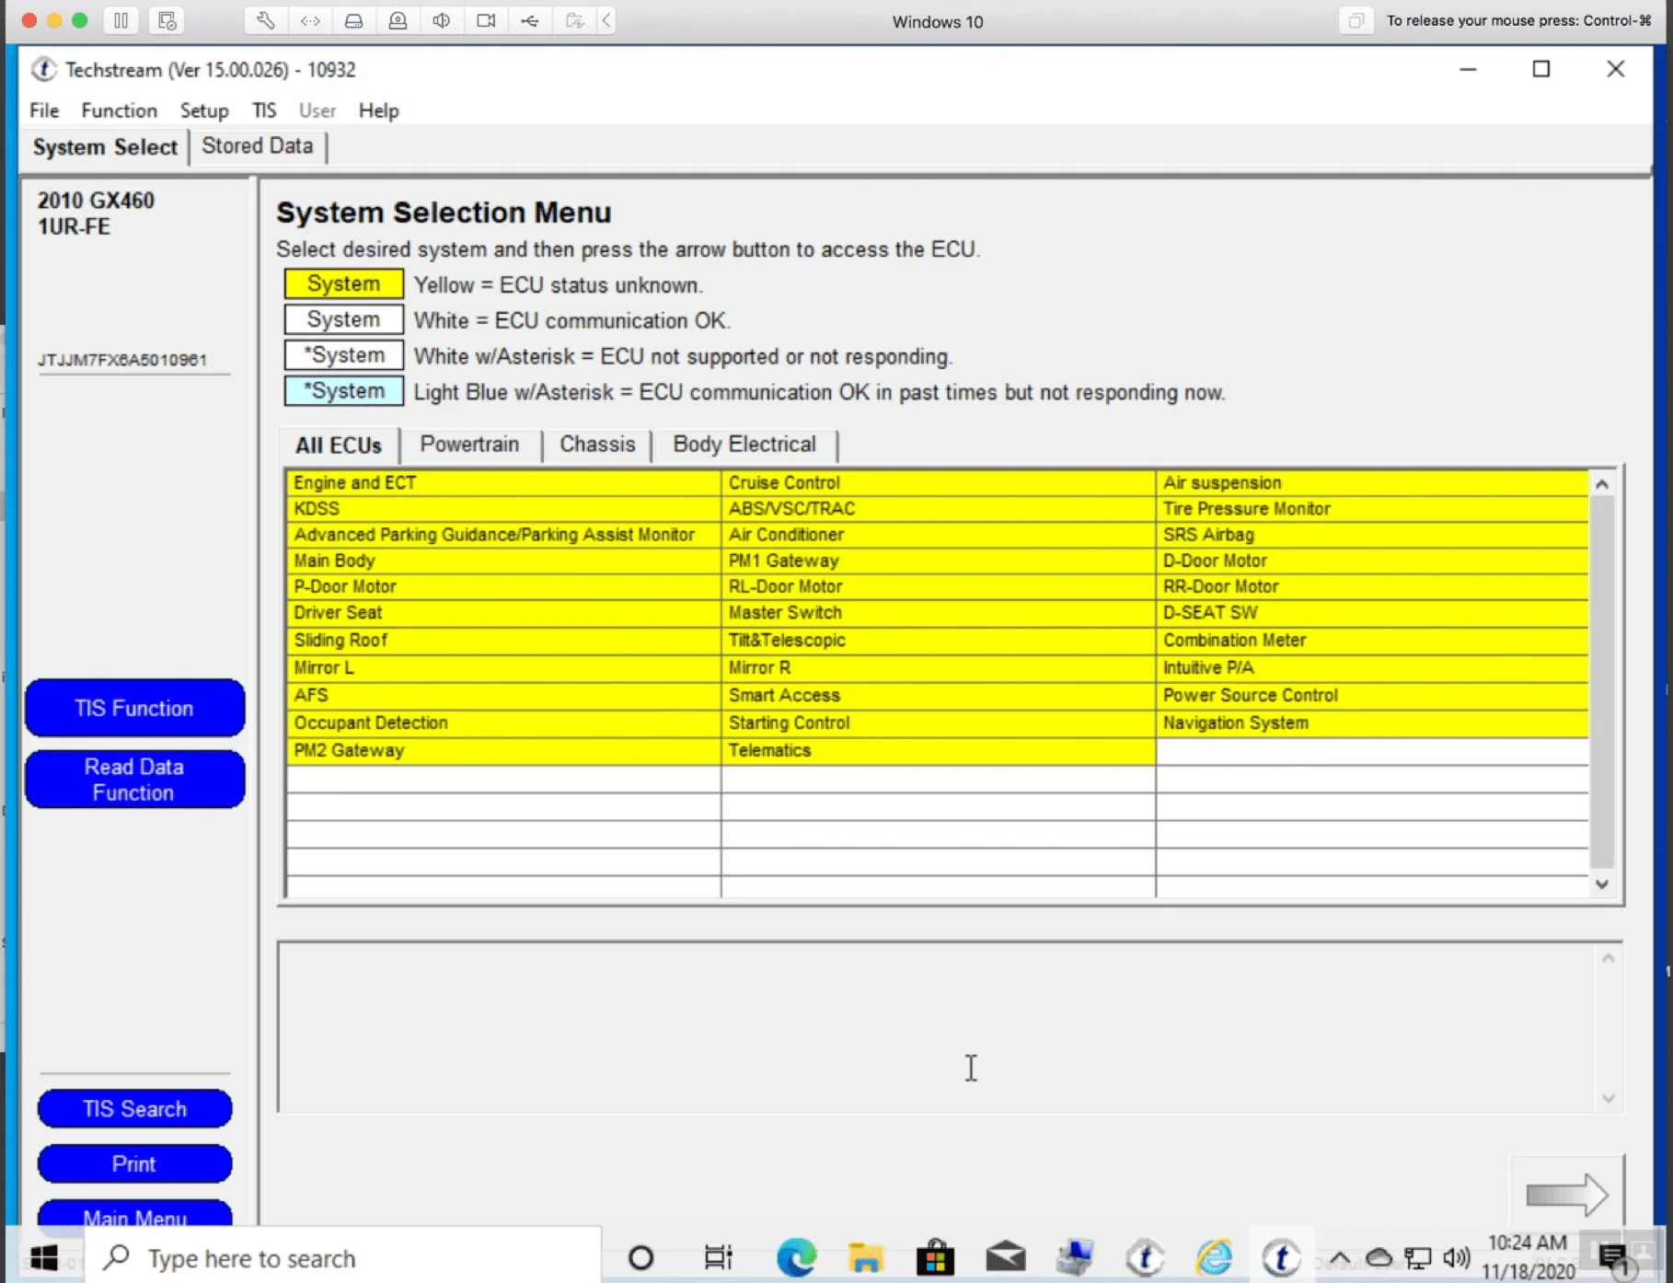Open Task View on taskbar
The width and height of the screenshot is (1673, 1283).
pyautogui.click(x=718, y=1257)
